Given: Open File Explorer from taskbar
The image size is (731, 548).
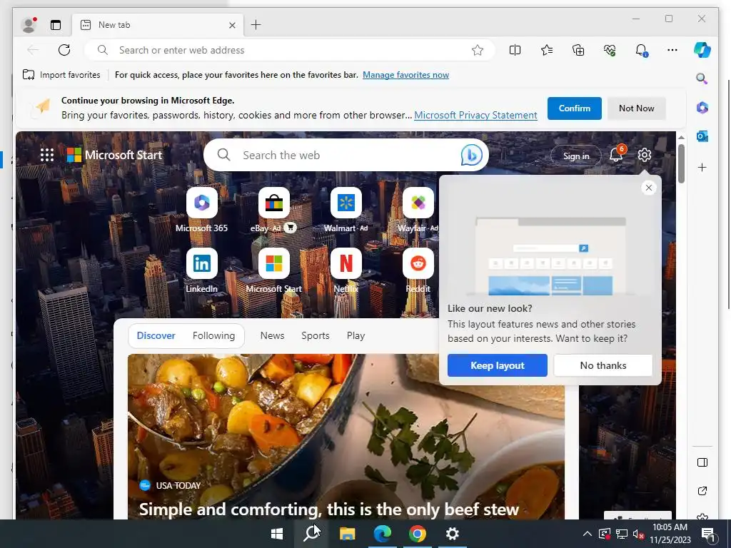Looking at the screenshot, I should [x=347, y=534].
